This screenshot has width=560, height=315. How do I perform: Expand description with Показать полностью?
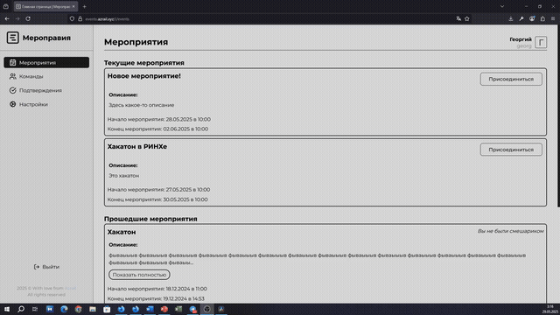click(x=139, y=275)
